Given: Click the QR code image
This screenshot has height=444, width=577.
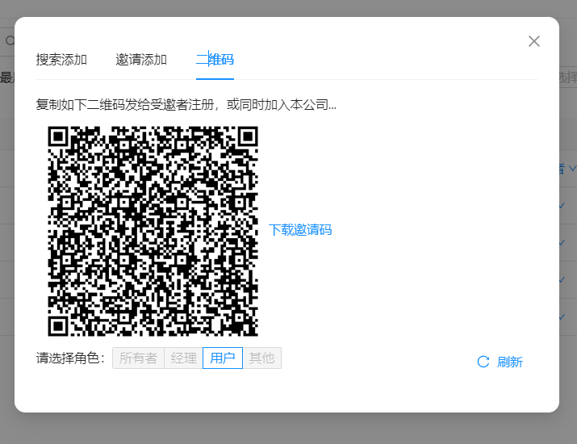Looking at the screenshot, I should (x=153, y=231).
